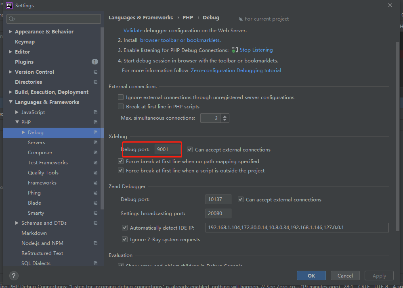403x288 pixels.
Task: Open Zero-configuration Debugging tutorial link
Action: click(x=236, y=70)
